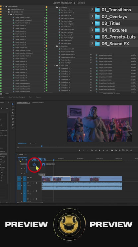
Task: Click the Mark In button
Action: click(x=84, y=150)
